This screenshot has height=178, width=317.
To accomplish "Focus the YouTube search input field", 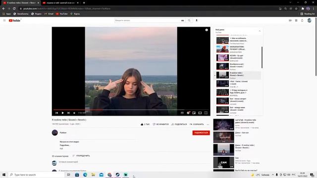I will click(x=147, y=20).
